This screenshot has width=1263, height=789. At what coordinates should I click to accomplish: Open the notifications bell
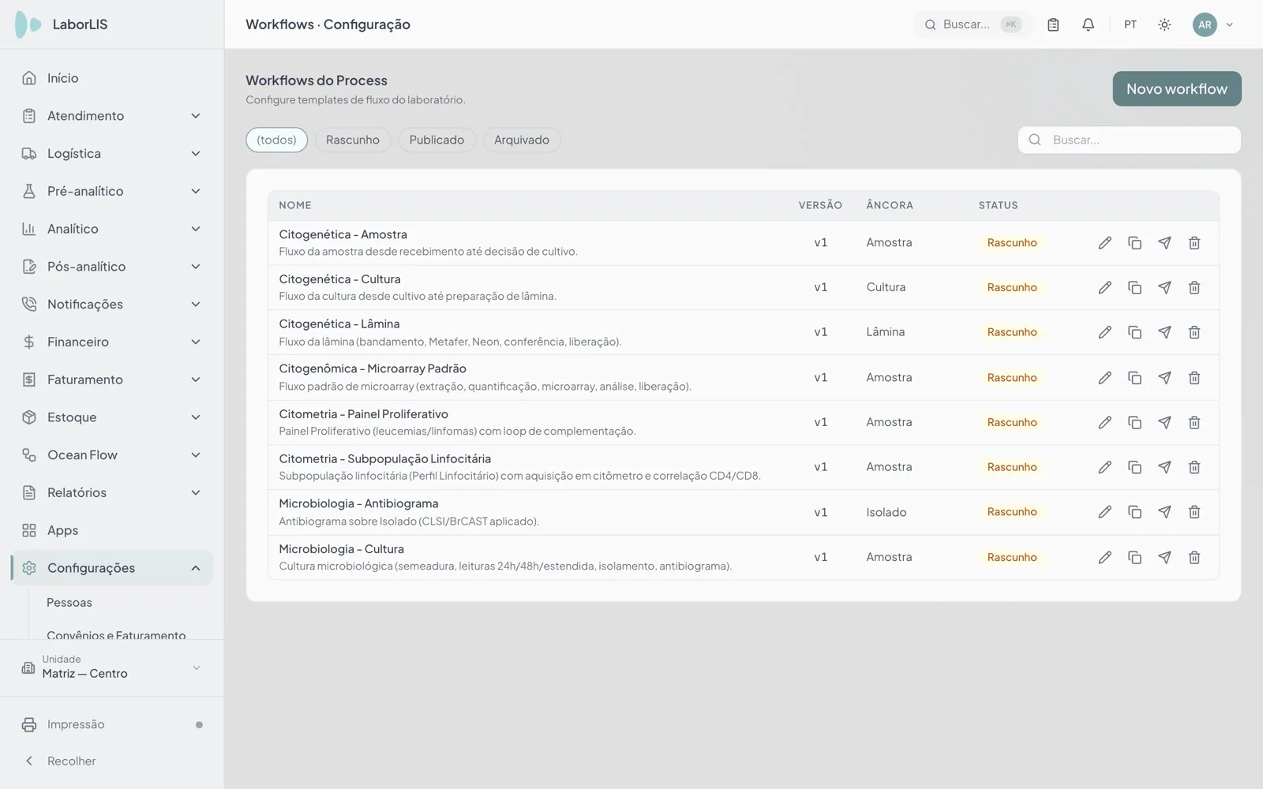point(1088,24)
